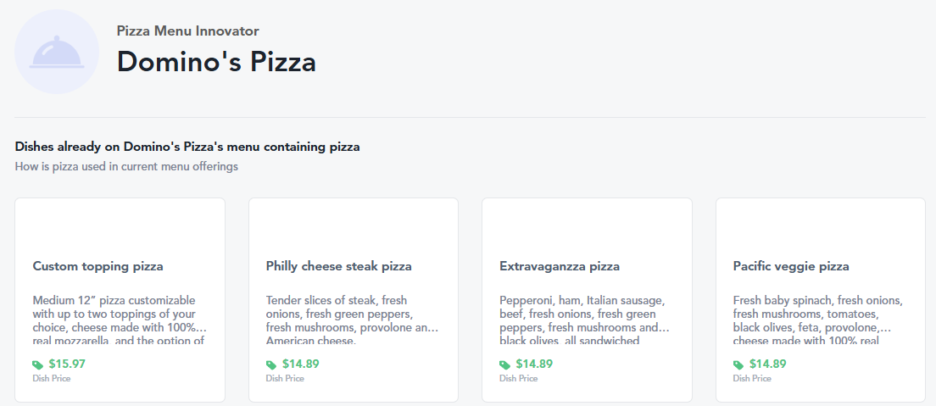This screenshot has width=936, height=406.
Task: Click the price tag icon on Pacific veggie card
Action: click(738, 364)
